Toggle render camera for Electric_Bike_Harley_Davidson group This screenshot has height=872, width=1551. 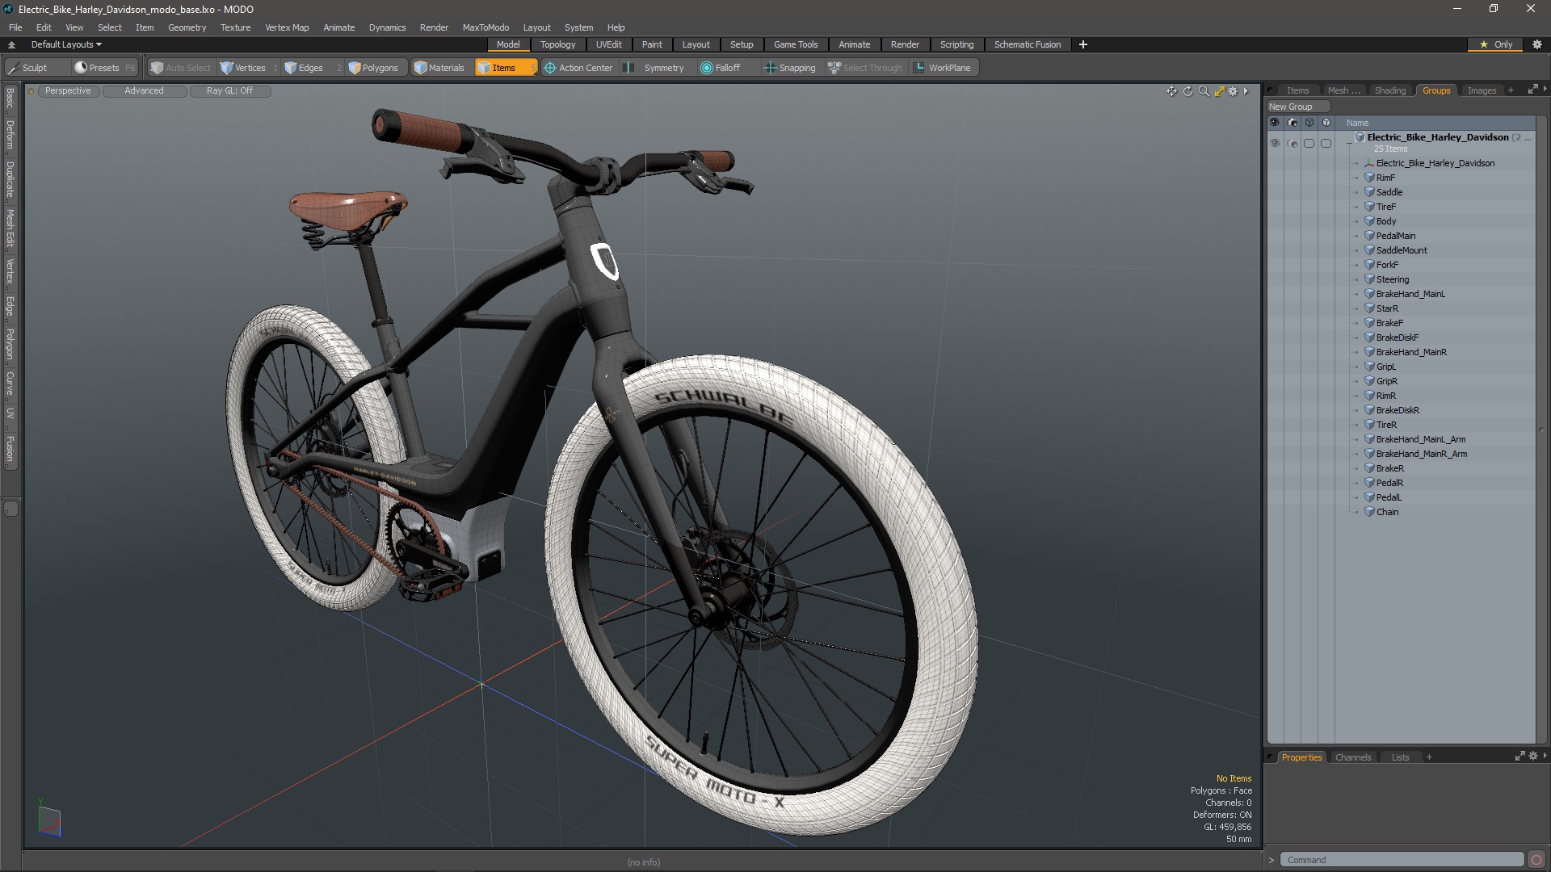coord(1292,143)
